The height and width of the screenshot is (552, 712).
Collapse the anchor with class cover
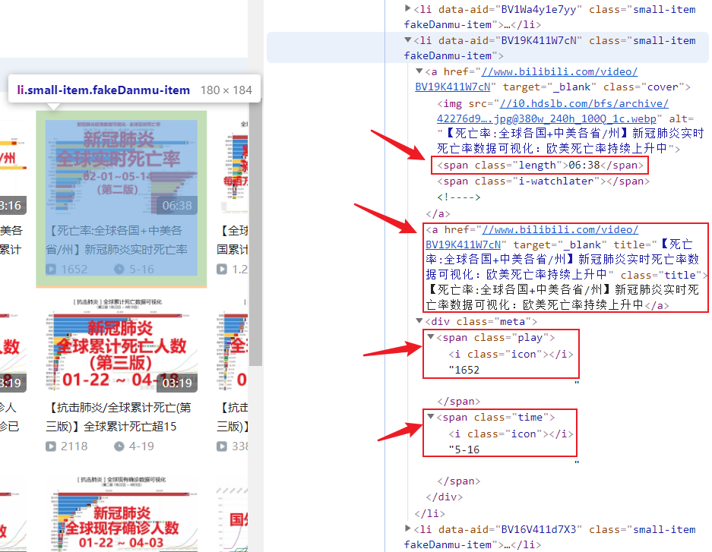[x=419, y=71]
